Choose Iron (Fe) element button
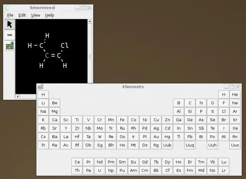Screen dimensions: 246x179 click(122, 120)
